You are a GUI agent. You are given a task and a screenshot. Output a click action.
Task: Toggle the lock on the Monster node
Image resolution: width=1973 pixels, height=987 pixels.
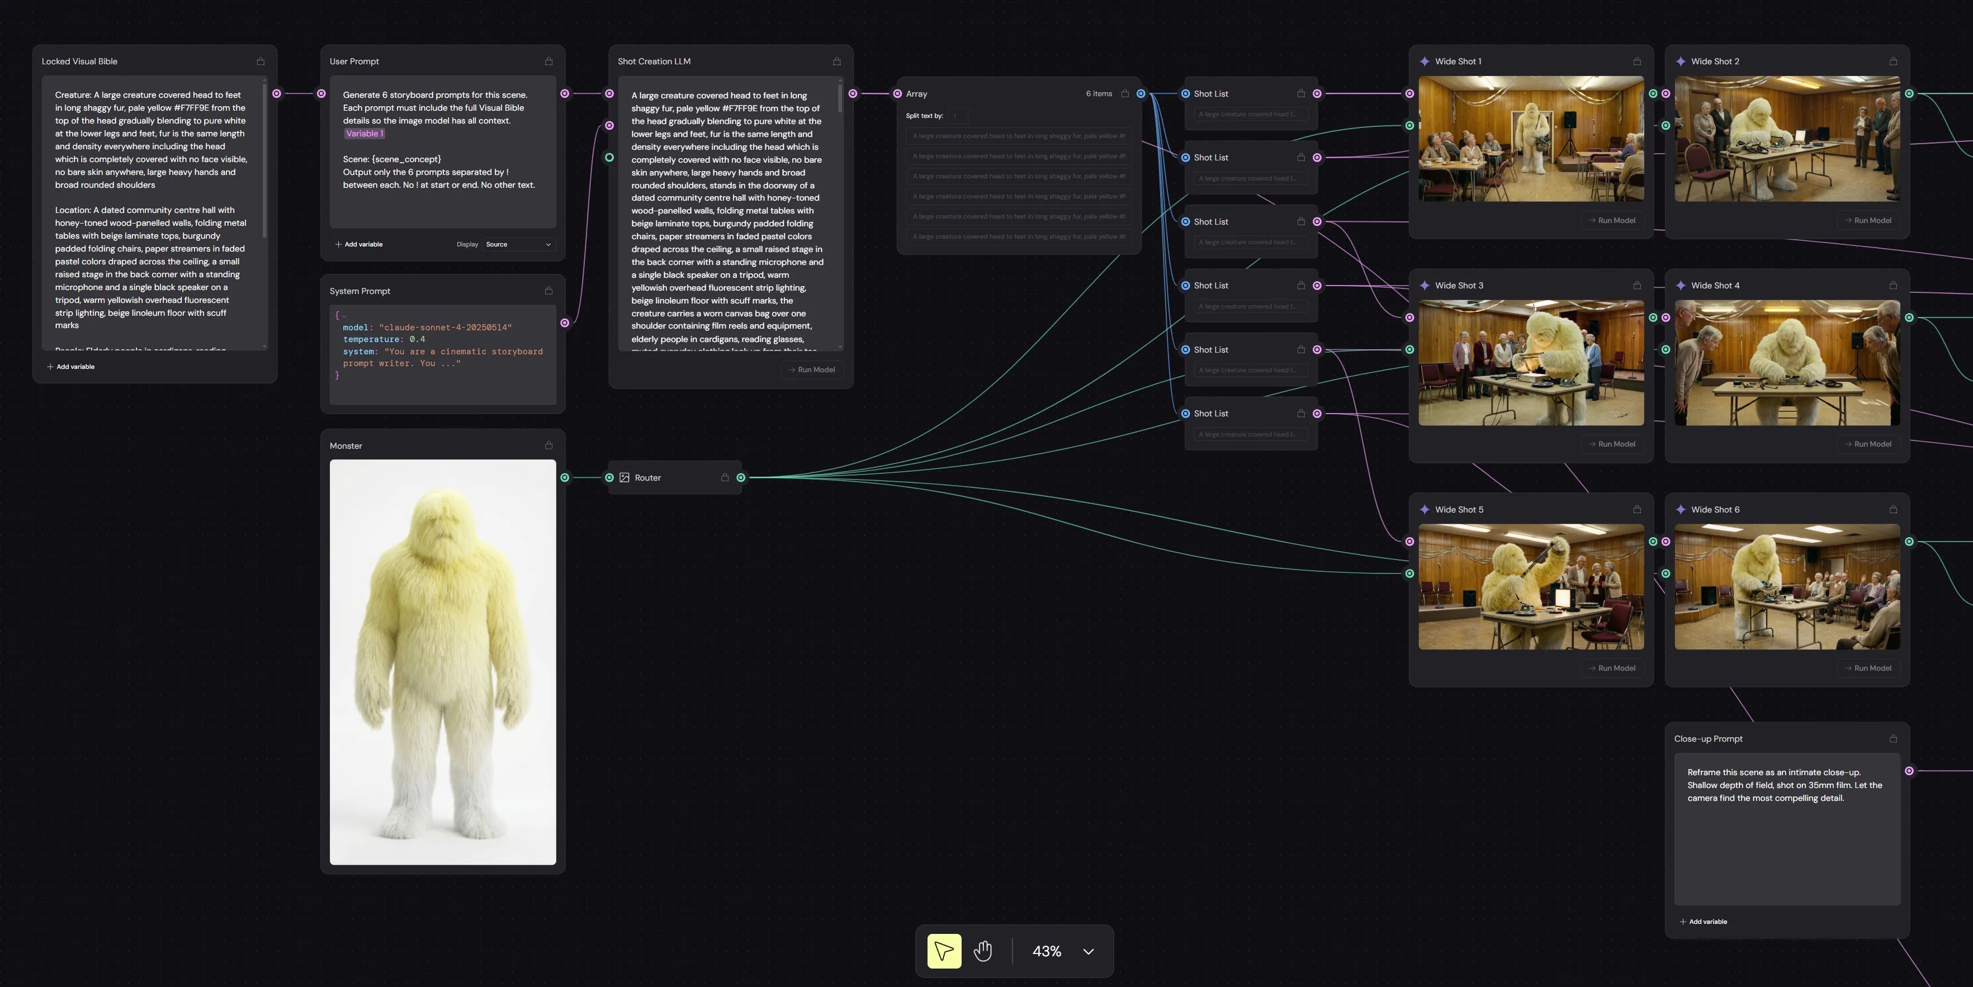pyautogui.click(x=548, y=445)
